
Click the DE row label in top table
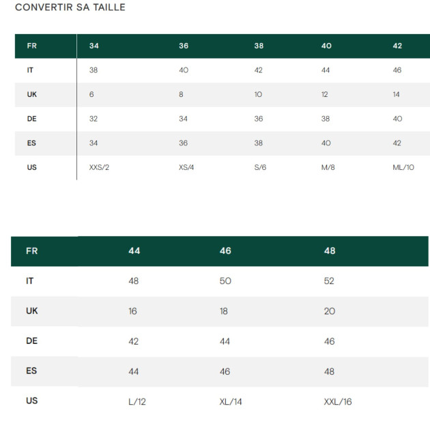tap(31, 119)
